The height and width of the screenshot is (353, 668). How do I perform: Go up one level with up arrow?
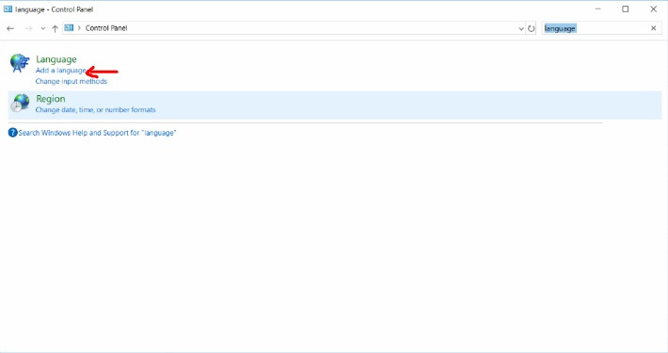(55, 28)
